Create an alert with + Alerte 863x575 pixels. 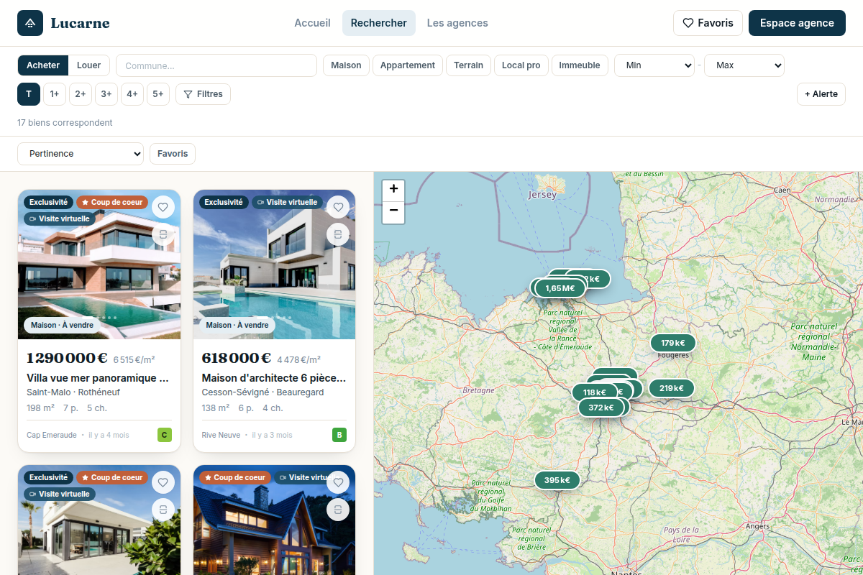(x=821, y=94)
